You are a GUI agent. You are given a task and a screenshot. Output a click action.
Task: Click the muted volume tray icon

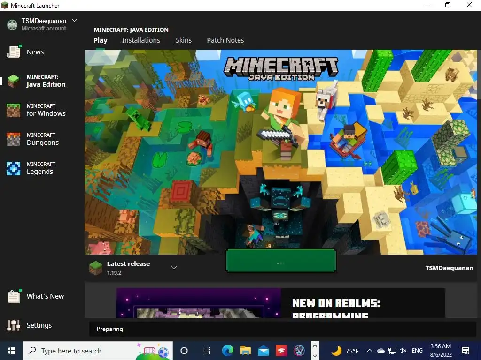tap(403, 351)
